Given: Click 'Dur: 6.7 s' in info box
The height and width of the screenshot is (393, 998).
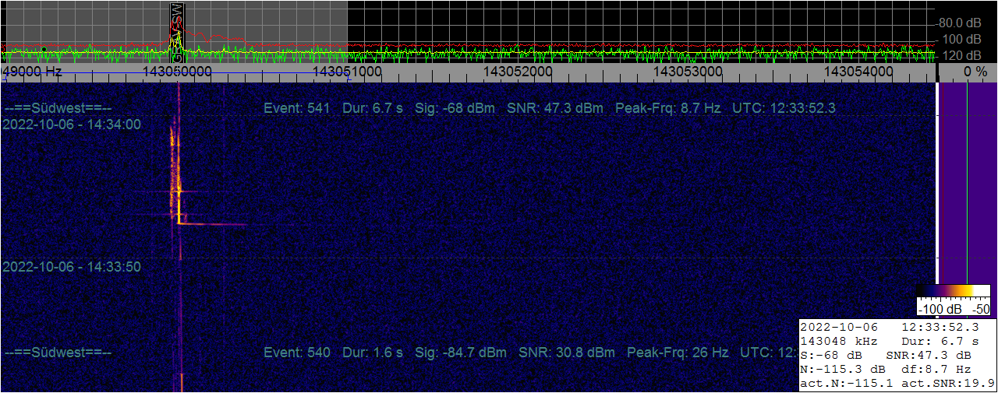Looking at the screenshot, I should [x=940, y=341].
